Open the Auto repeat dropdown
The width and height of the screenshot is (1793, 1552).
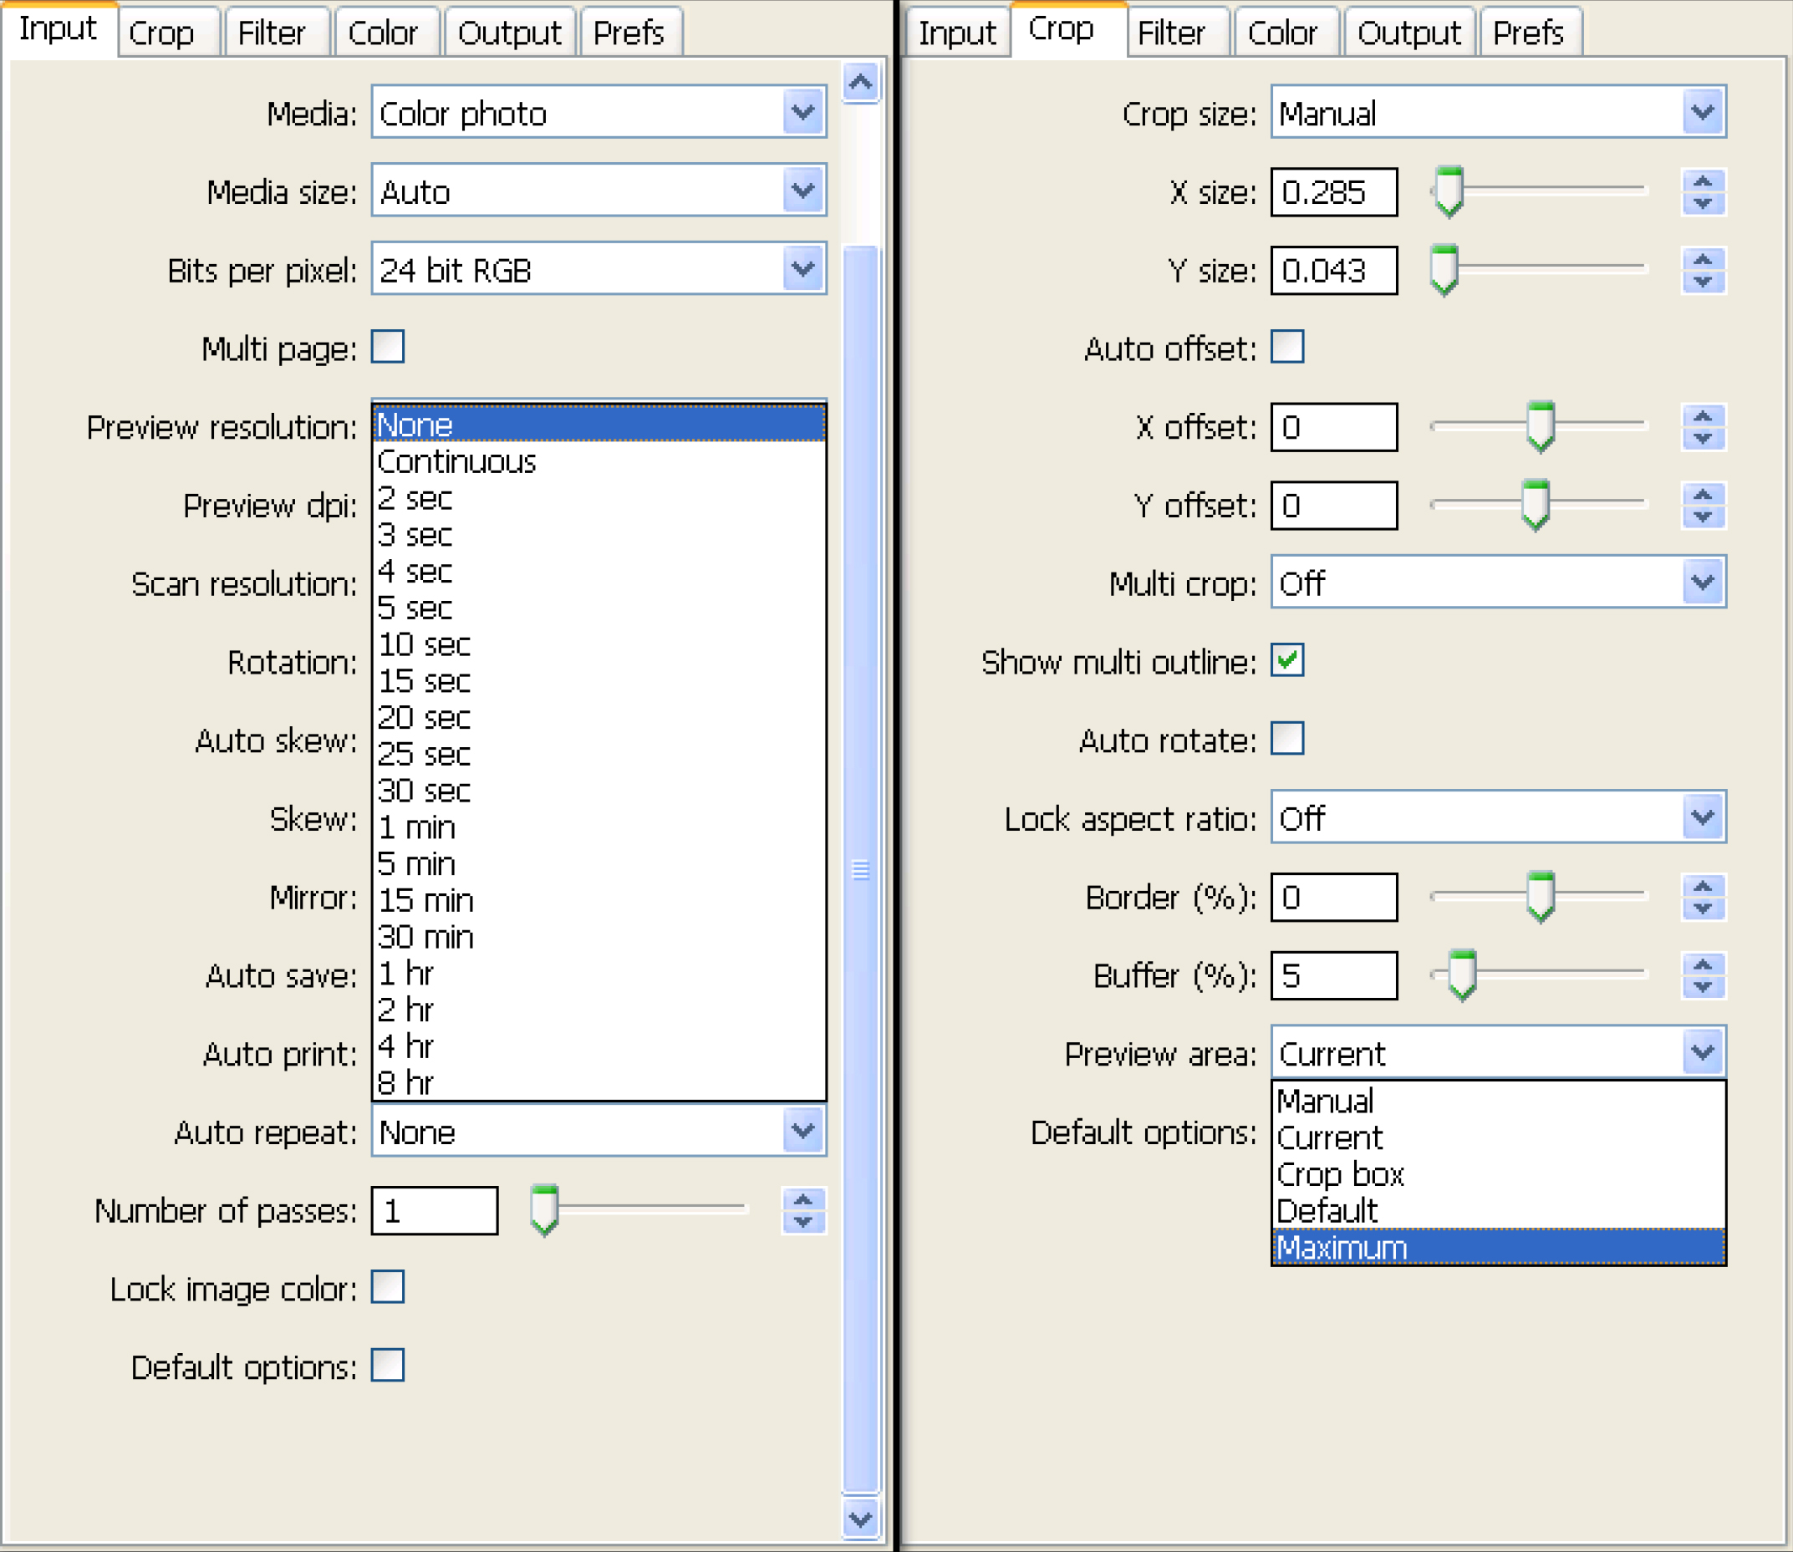[x=803, y=1130]
